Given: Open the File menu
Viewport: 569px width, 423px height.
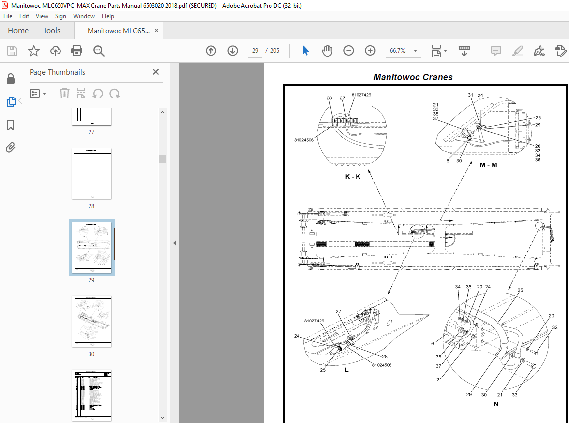Looking at the screenshot, I should click(x=7, y=16).
